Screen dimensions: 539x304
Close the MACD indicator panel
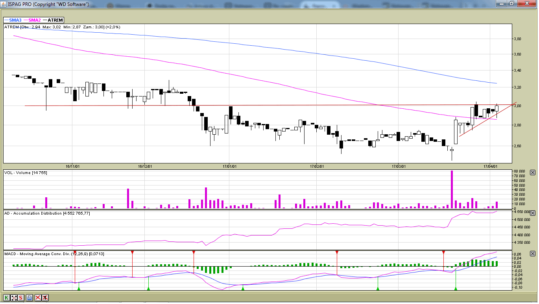533,254
